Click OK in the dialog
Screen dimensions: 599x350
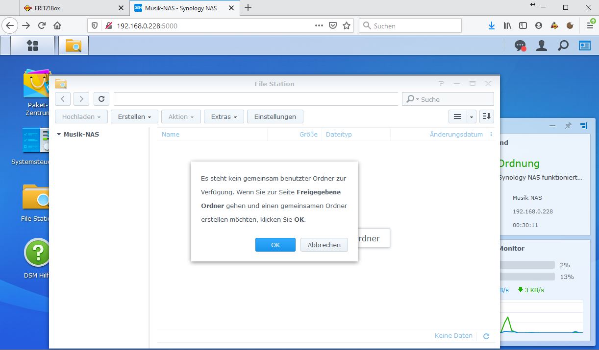click(275, 245)
